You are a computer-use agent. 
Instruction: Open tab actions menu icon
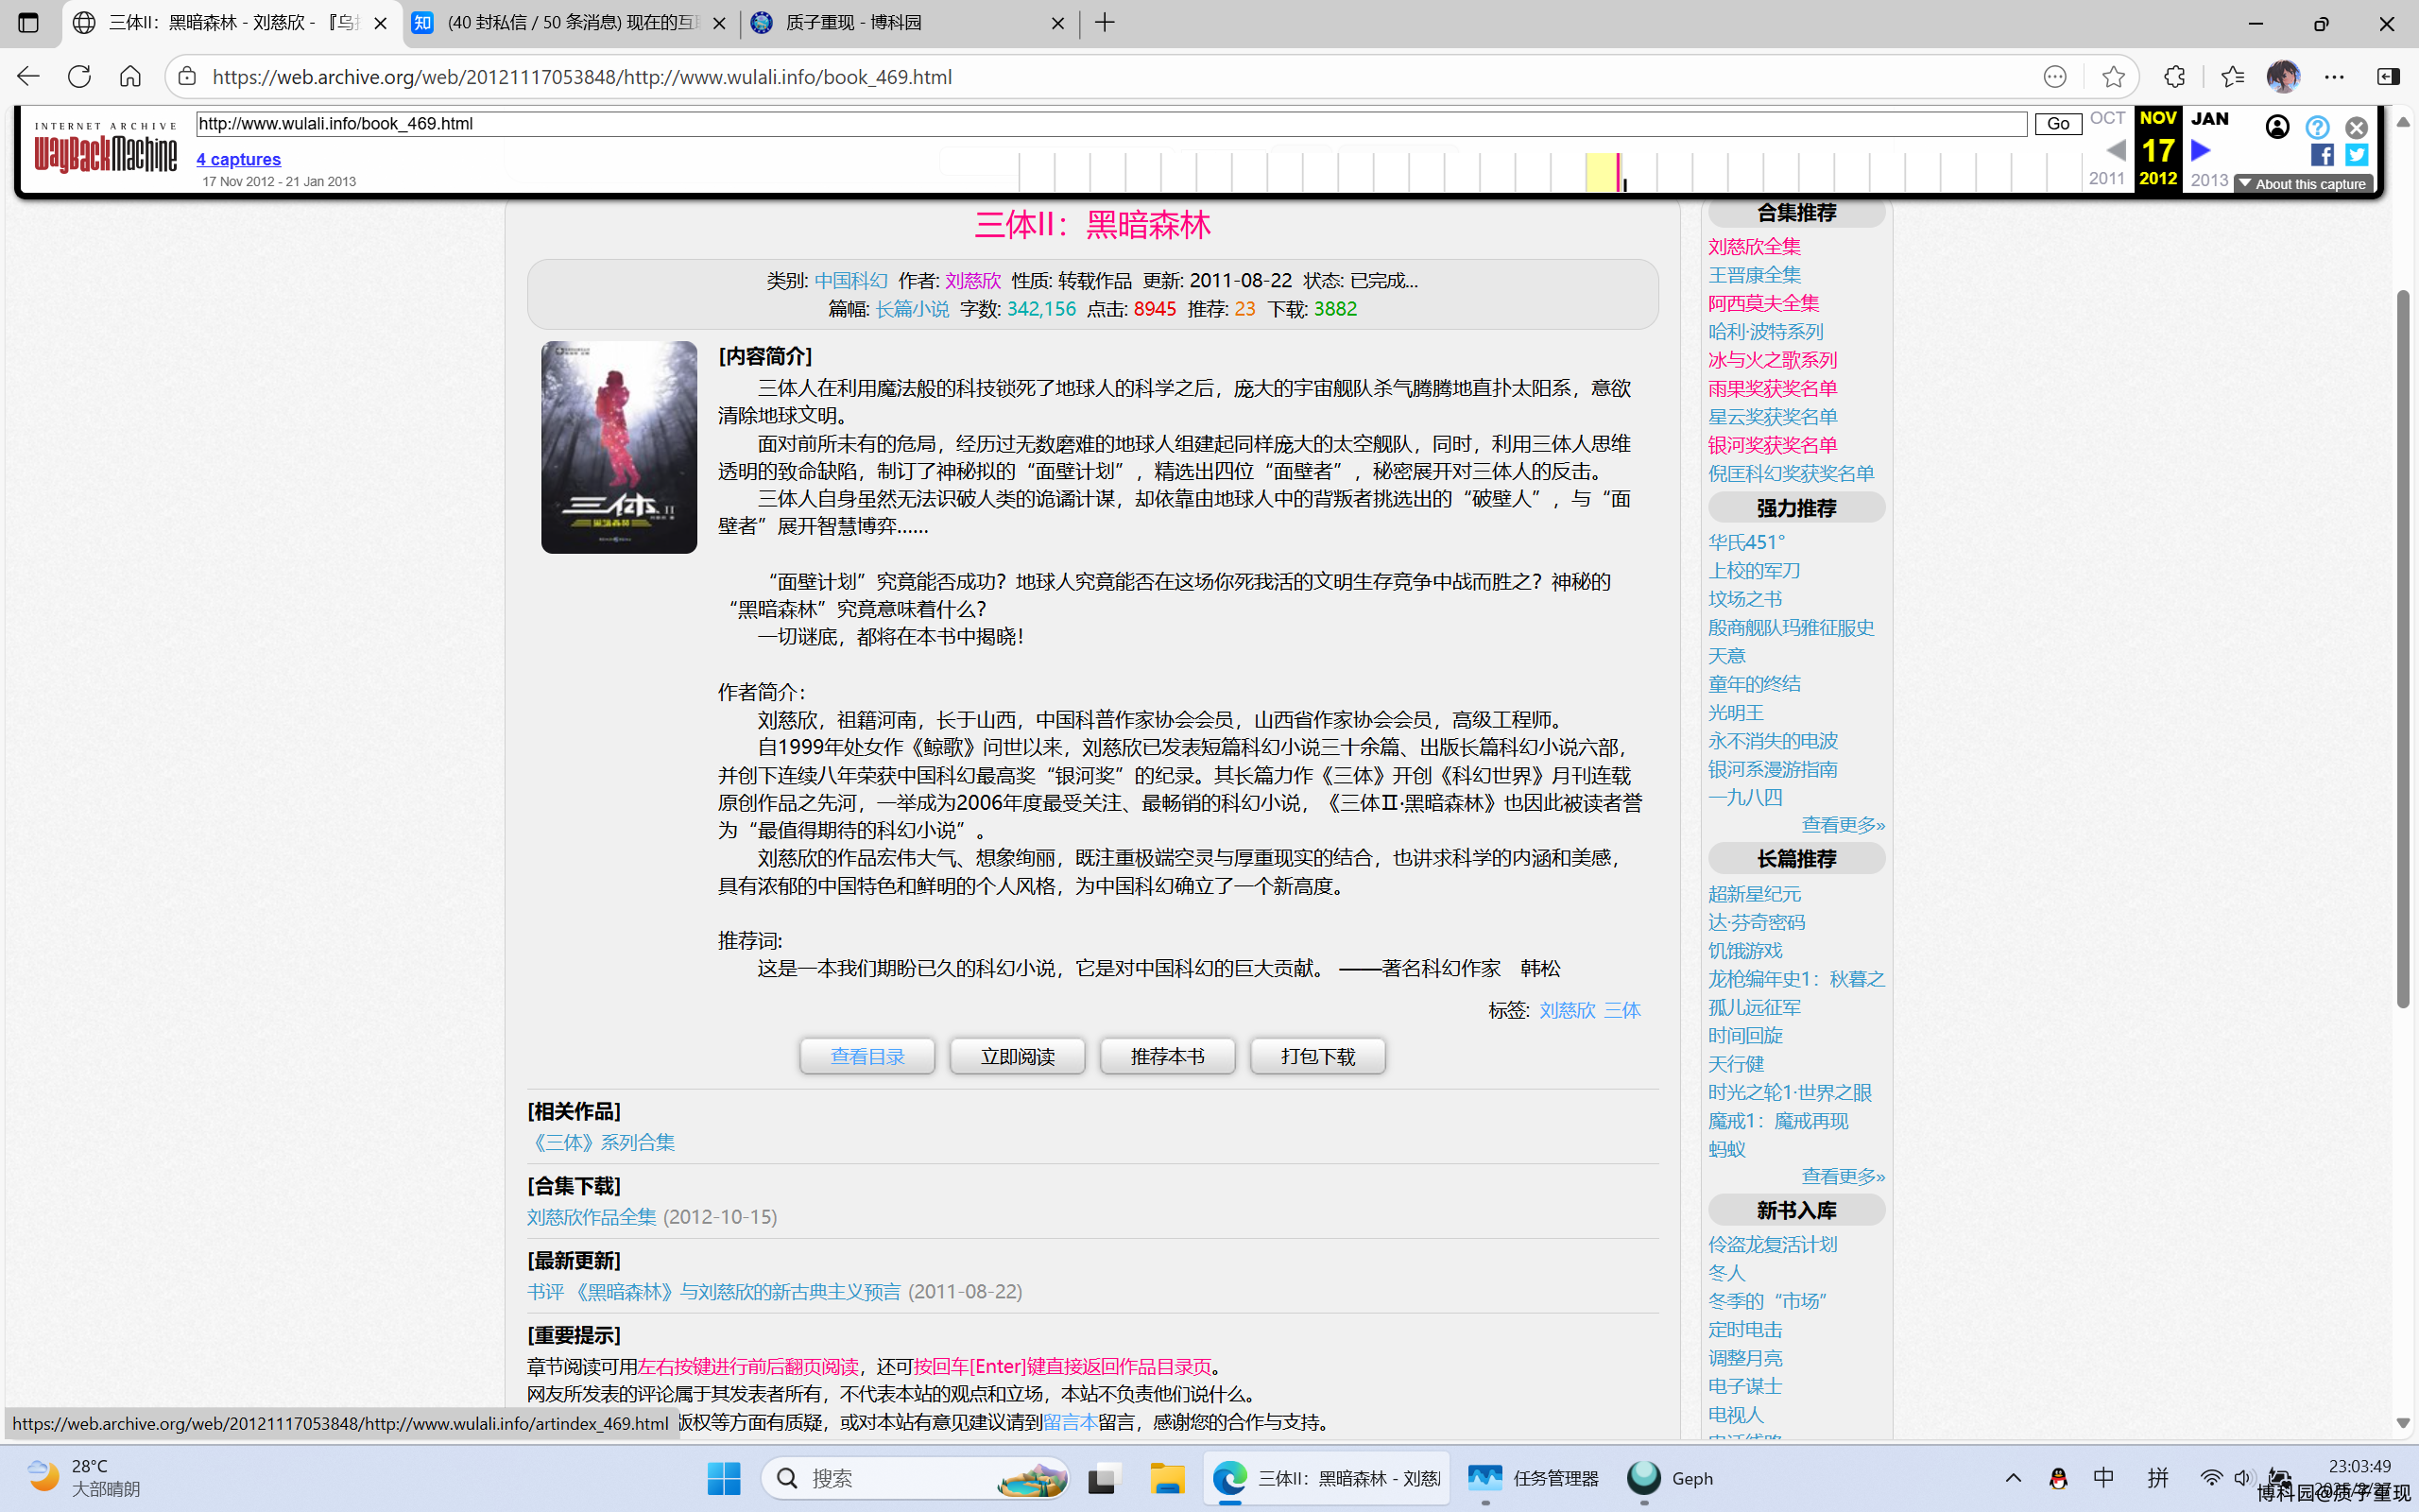coord(28,22)
